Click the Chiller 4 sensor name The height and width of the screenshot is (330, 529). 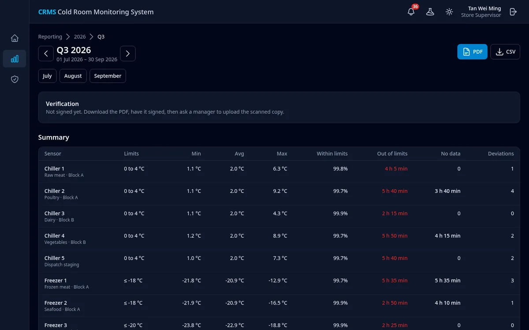coord(54,236)
